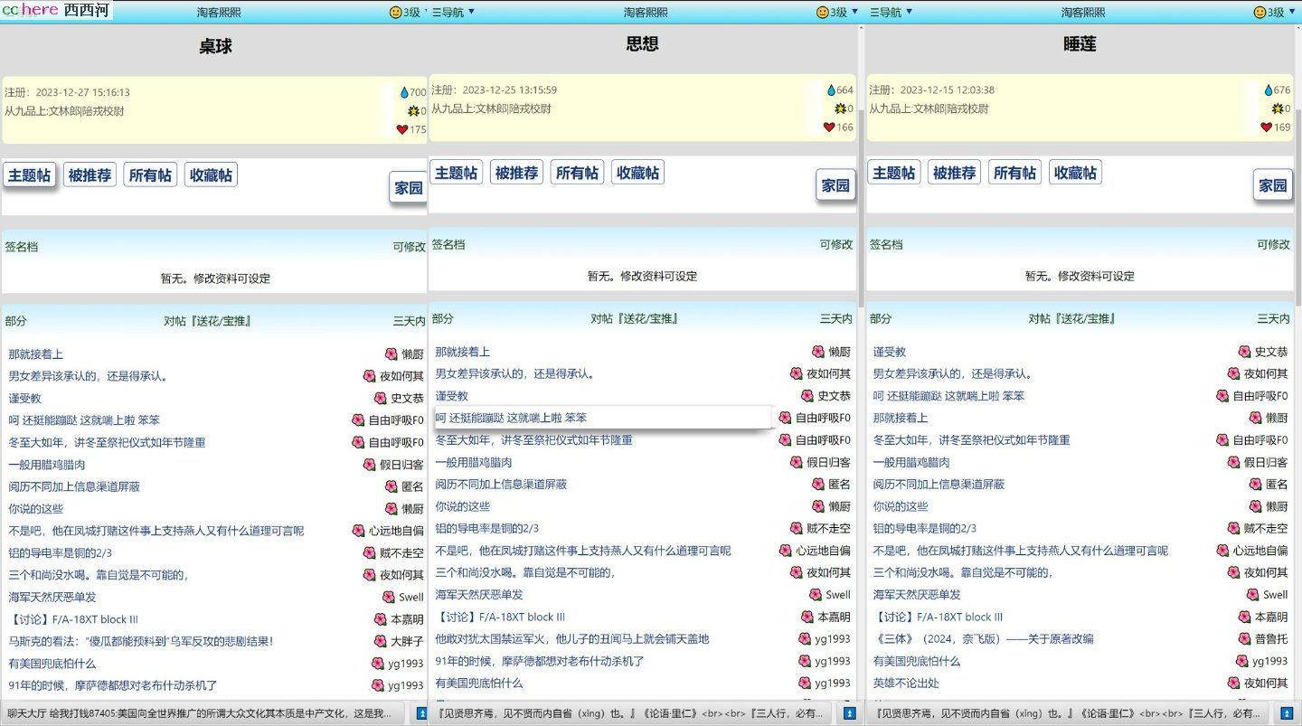Open 3级 dropdown arrow above 思想 panel
Viewport: 1302px width, 726px height.
855,12
